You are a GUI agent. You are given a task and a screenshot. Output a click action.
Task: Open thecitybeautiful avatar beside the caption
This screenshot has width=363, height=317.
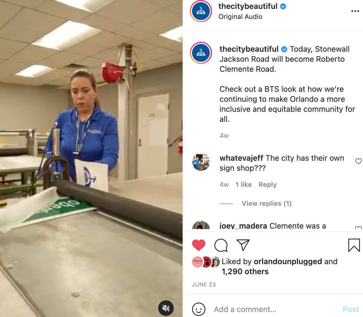coord(201,53)
